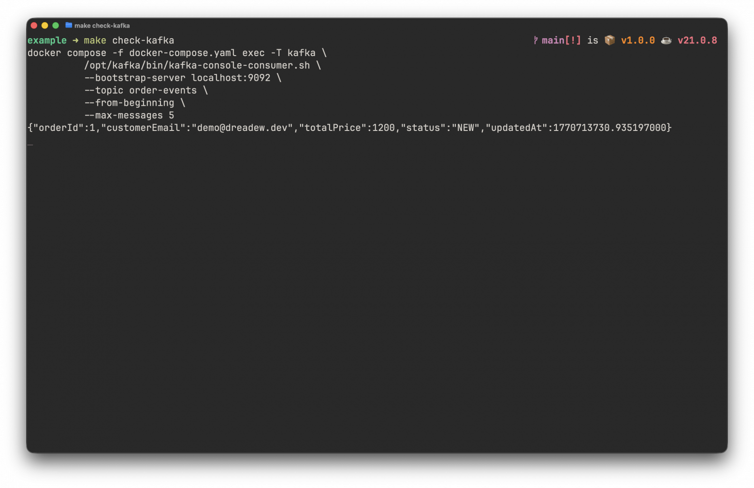Click the git branch symbol before main
Image resolution: width=754 pixels, height=488 pixels.
[x=536, y=40]
